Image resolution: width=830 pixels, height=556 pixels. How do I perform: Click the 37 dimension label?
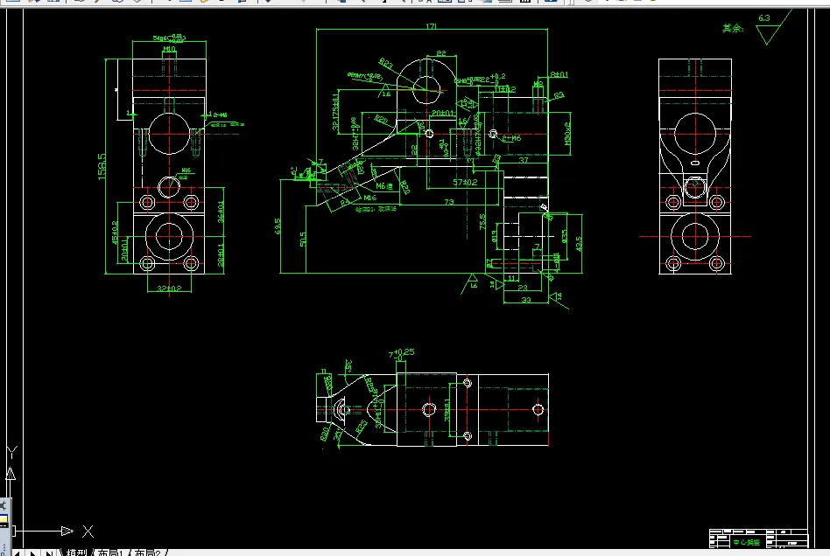click(524, 160)
